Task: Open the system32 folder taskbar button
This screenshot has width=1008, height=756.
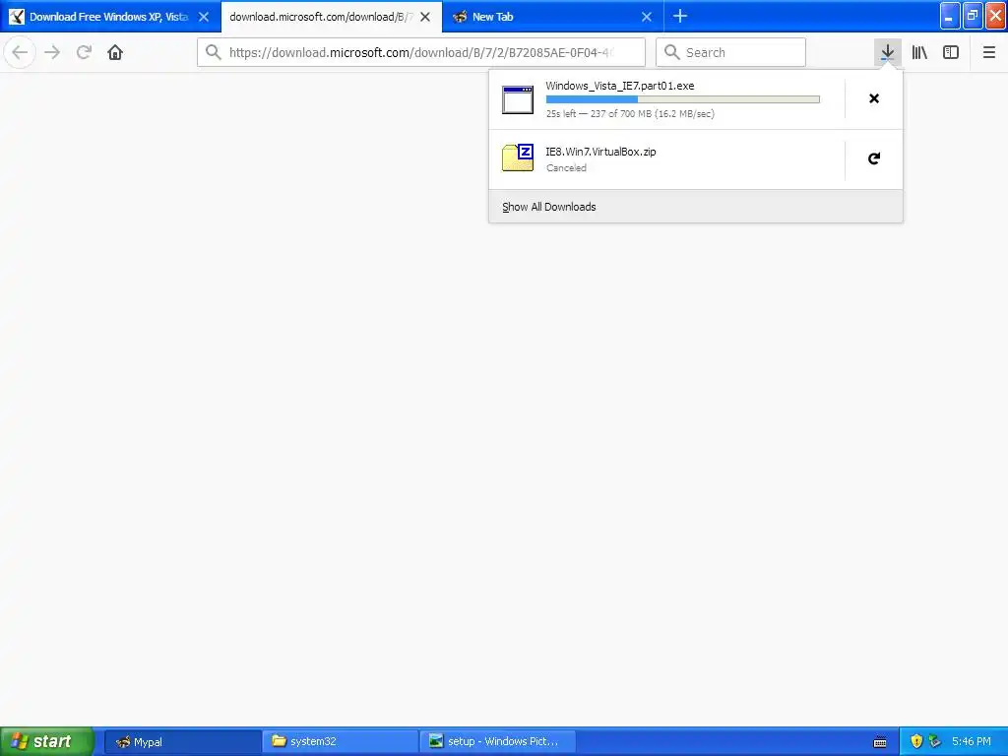Action: [x=340, y=741]
